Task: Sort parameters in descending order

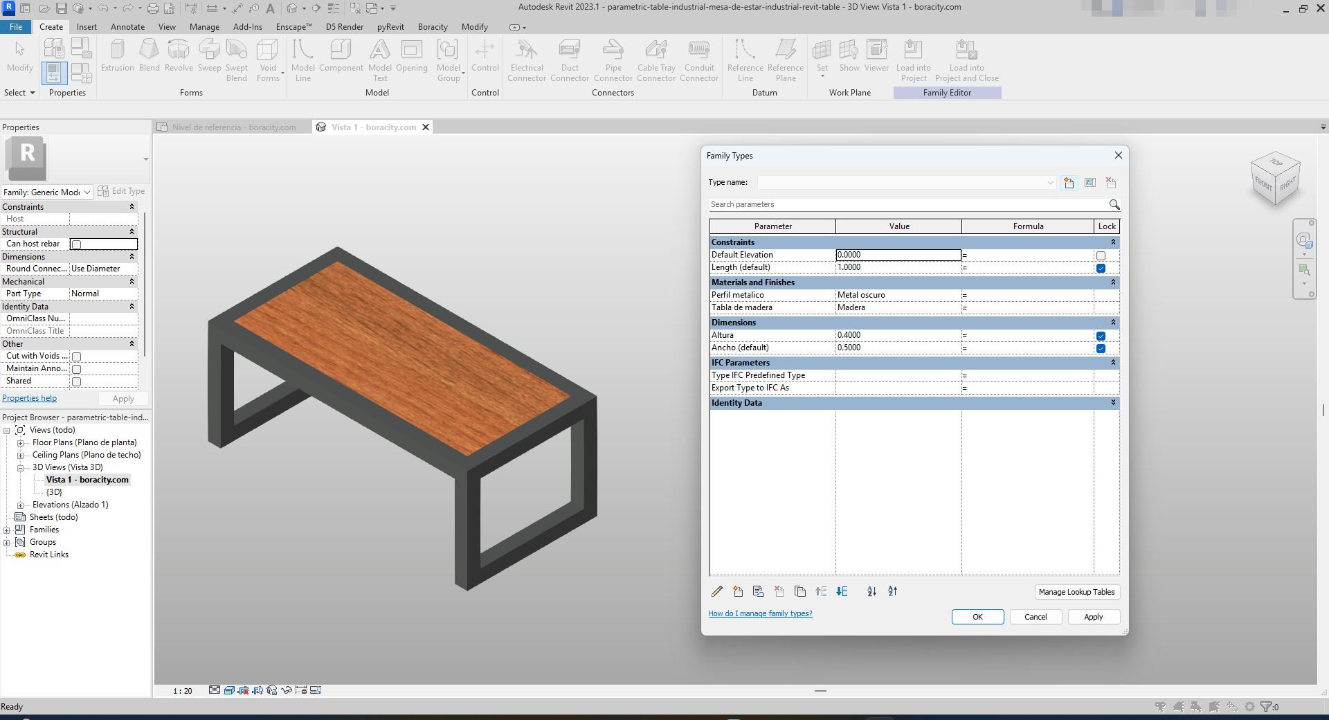Action: coord(892,591)
